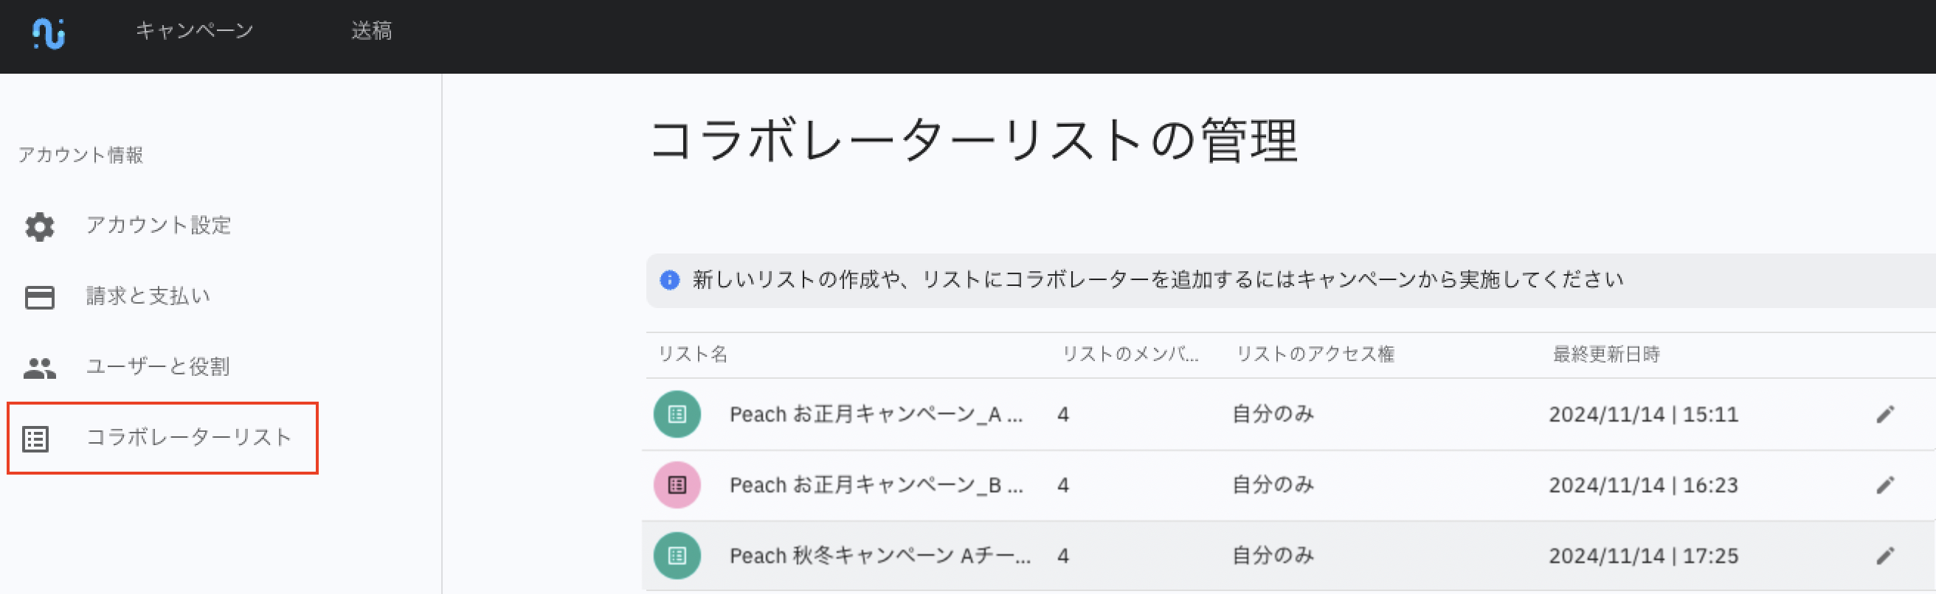Sort by the 最終更新日時 column header
The height and width of the screenshot is (594, 1936).
coord(1606,354)
